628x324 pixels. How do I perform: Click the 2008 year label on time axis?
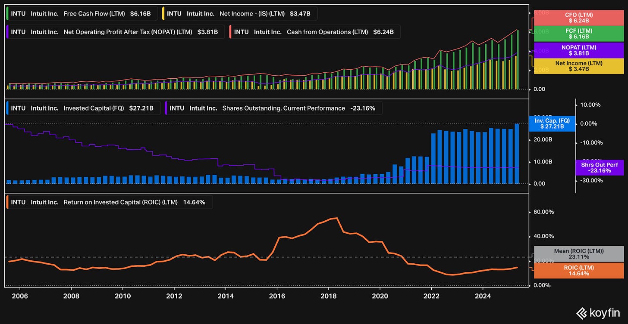click(71, 296)
